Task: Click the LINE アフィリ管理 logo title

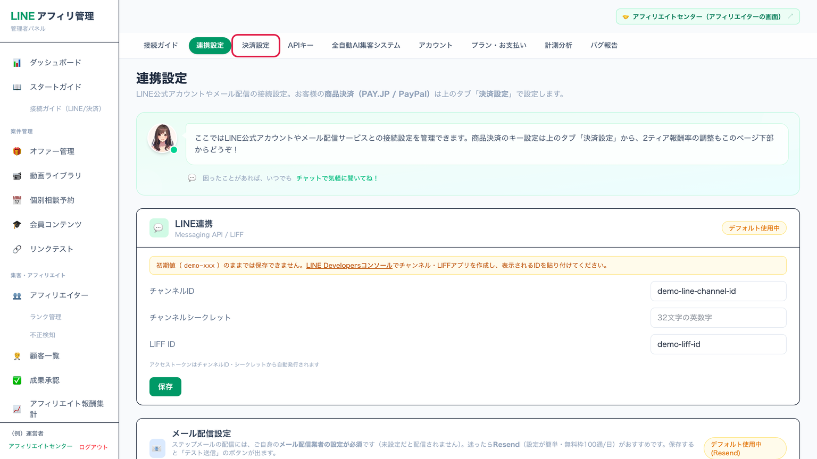Action: [x=52, y=16]
